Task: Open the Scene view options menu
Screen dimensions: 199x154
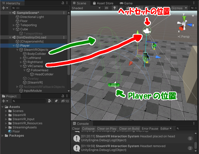Action: click(194, 3)
